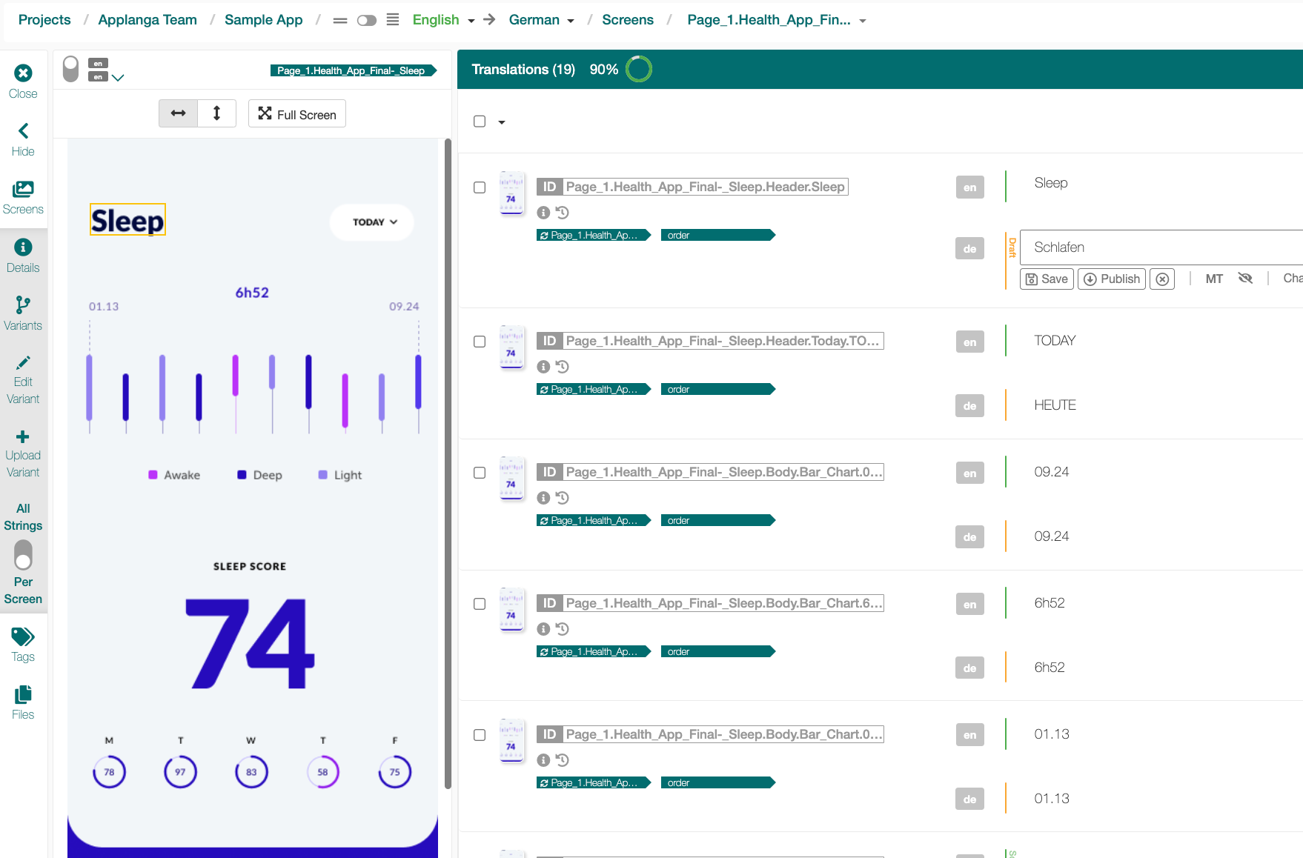Toggle the view switch in breadcrumb bar
This screenshot has width=1303, height=858.
click(x=367, y=21)
